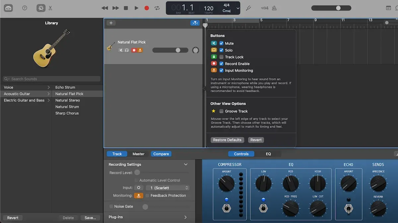This screenshot has width=398, height=223.
Task: Click the acoustic guitar track icon
Action: click(111, 47)
